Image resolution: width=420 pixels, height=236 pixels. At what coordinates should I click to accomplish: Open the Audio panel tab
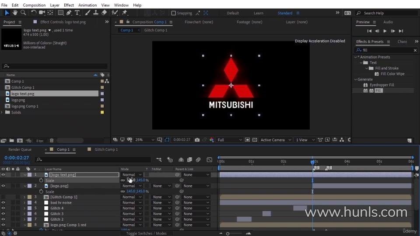pyautogui.click(x=388, y=22)
